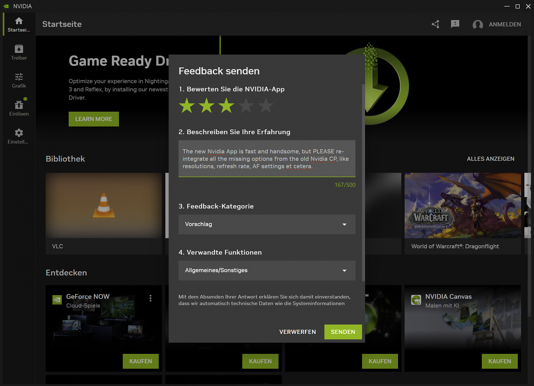Open the Treiber drivers section

tap(19, 53)
